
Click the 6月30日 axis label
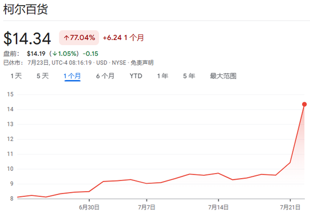tap(89, 207)
